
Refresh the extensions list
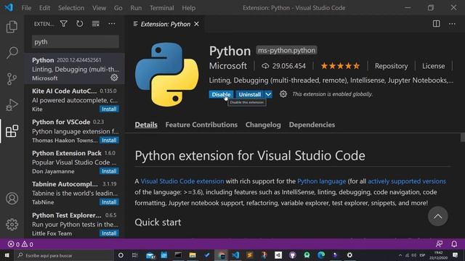[x=79, y=24]
